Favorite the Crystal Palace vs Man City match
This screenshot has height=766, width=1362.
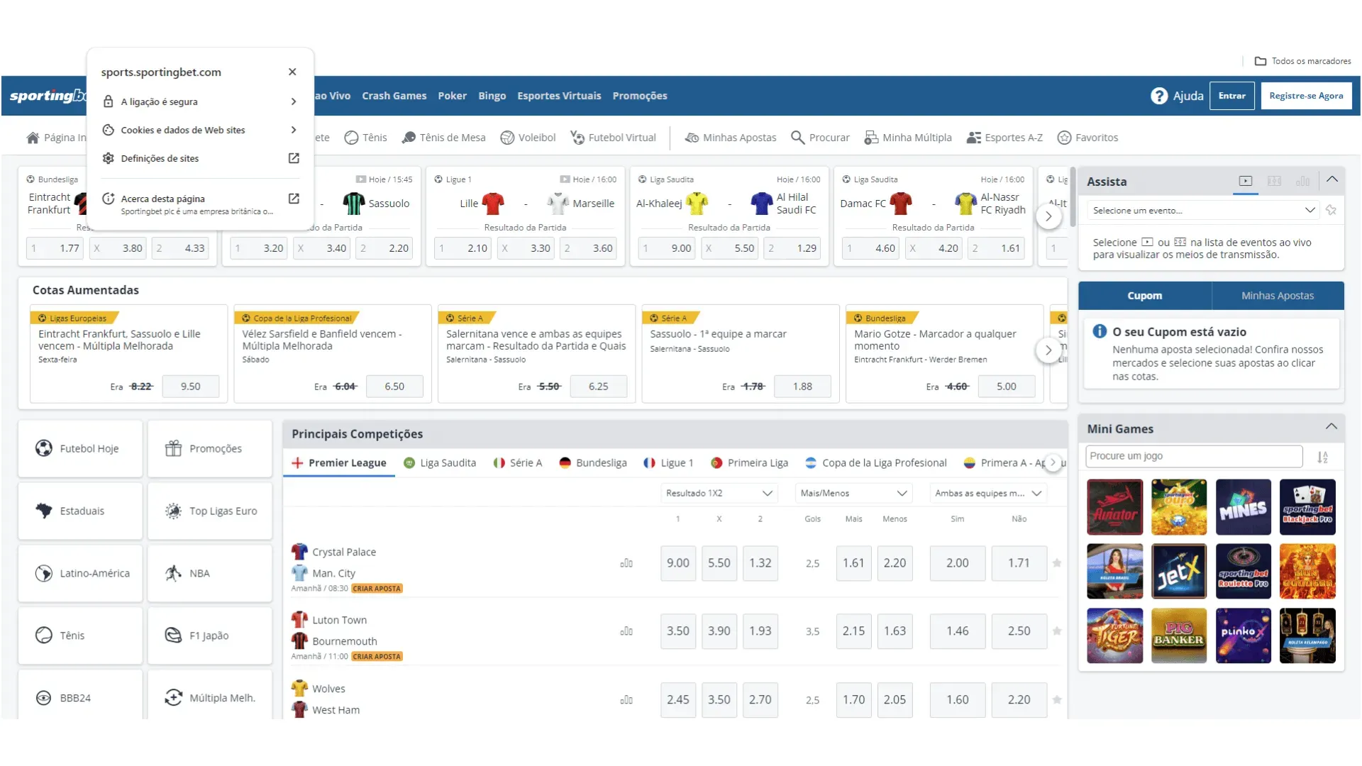(x=1057, y=562)
